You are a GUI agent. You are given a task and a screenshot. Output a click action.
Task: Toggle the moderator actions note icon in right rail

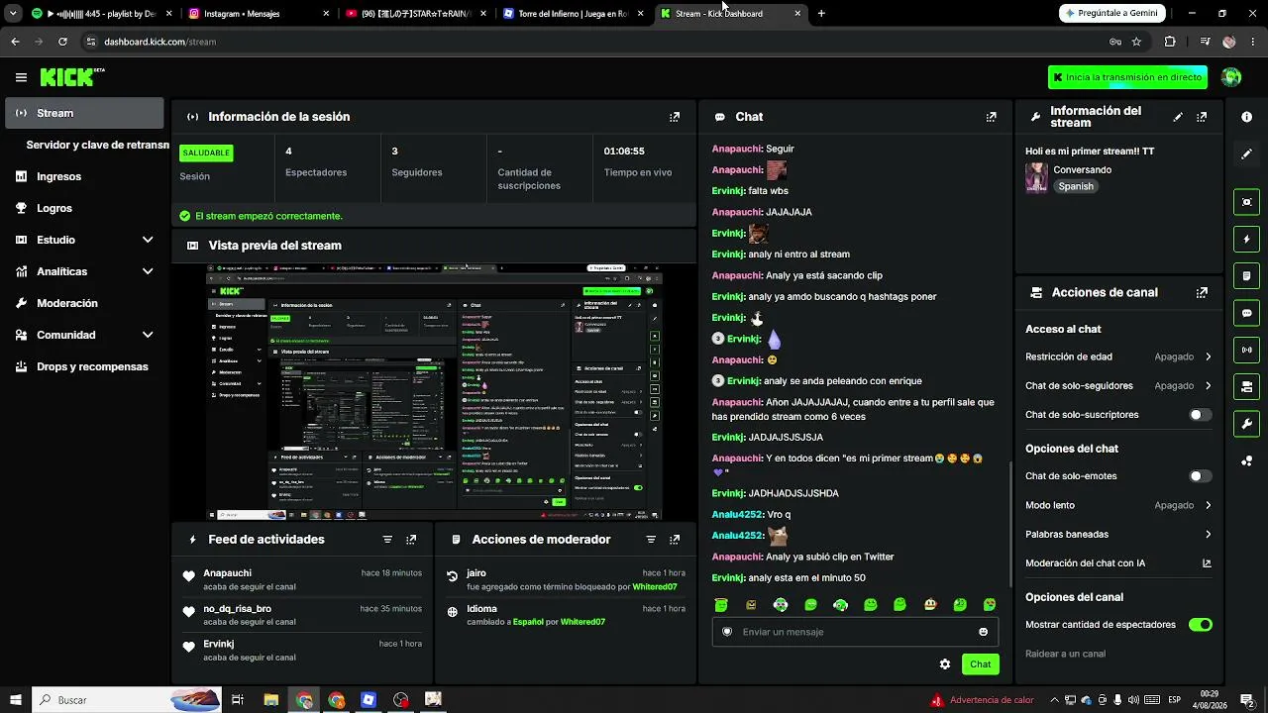coord(1246,275)
